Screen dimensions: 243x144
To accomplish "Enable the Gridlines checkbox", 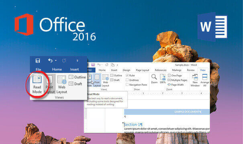I will pyautogui.click(x=127, y=80).
